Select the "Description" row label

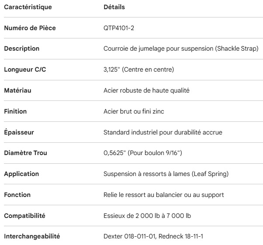tap(21, 48)
